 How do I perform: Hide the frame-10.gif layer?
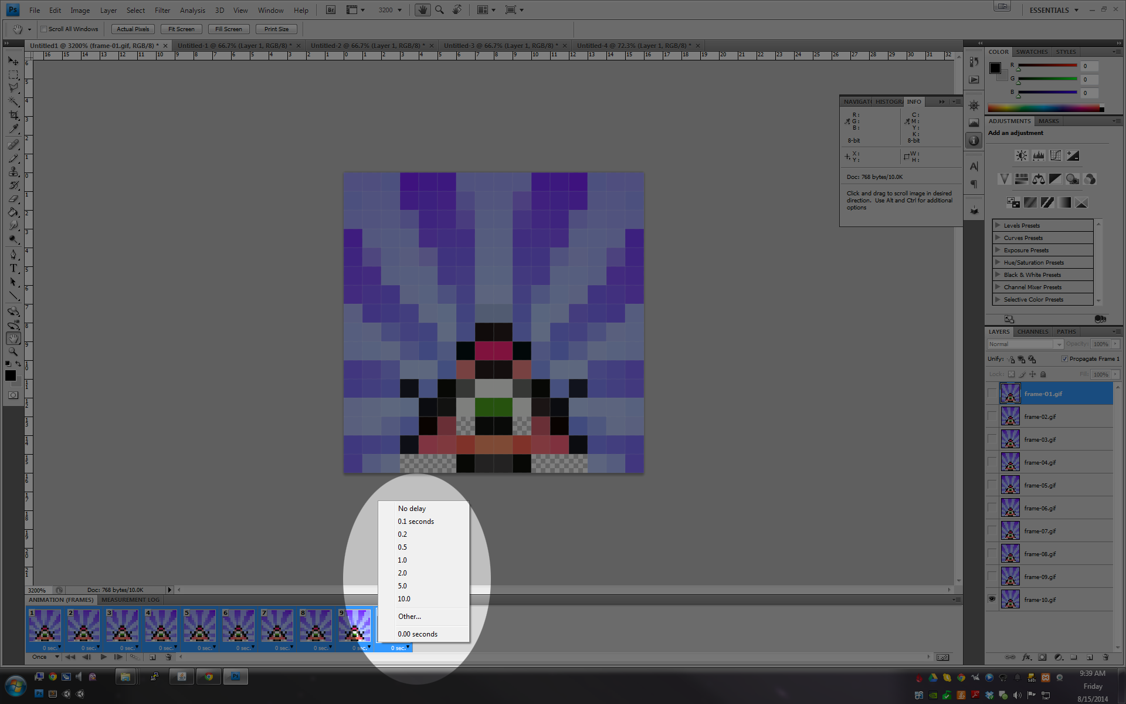pos(992,599)
